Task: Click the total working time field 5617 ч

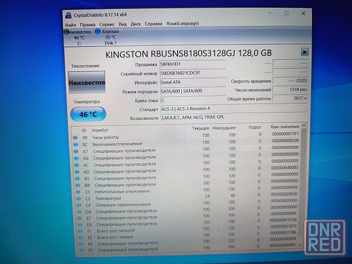Action: (289, 98)
